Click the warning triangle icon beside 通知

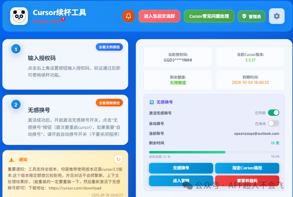pos(12,160)
